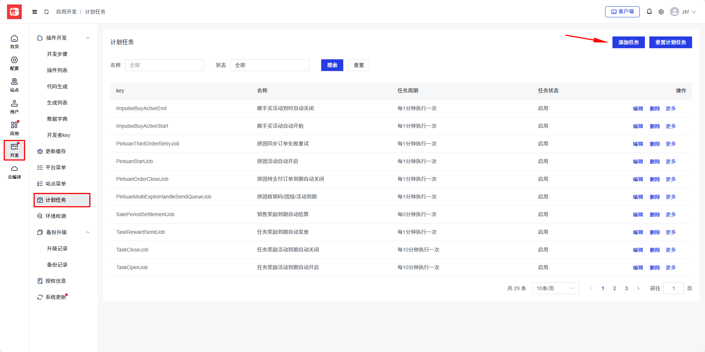Screen dimensions: 705x352
Task: Open the 状态 status filter dropdown
Action: pyautogui.click(x=270, y=65)
